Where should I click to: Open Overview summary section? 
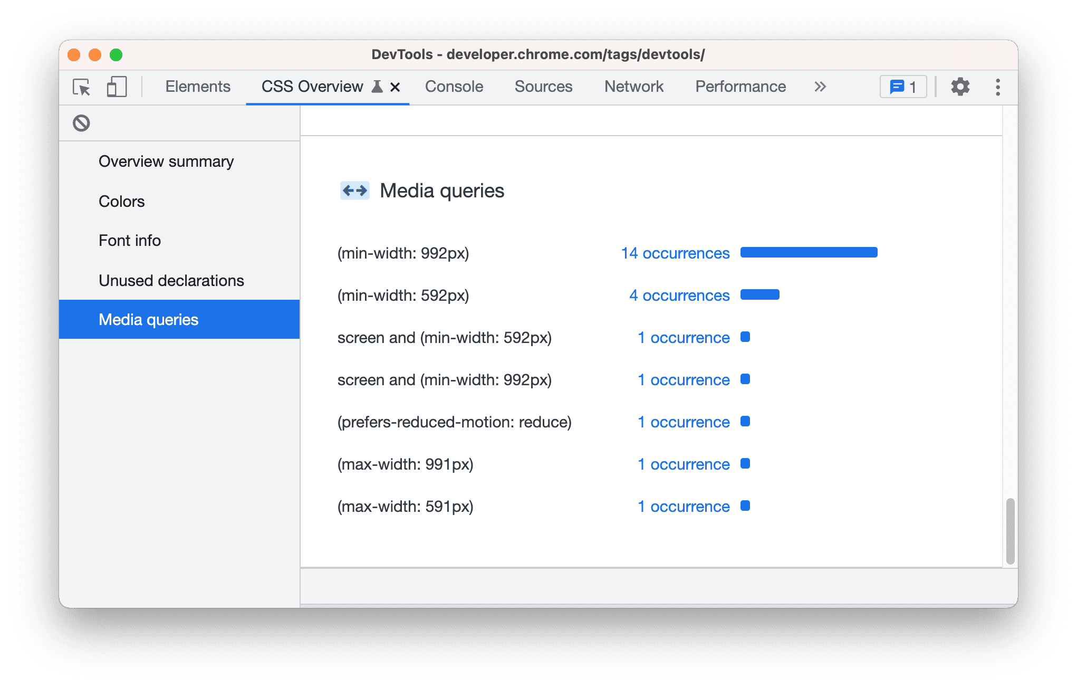168,161
